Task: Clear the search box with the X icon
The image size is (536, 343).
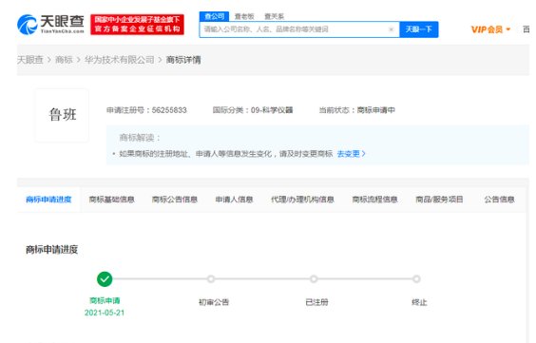Action: (392, 29)
